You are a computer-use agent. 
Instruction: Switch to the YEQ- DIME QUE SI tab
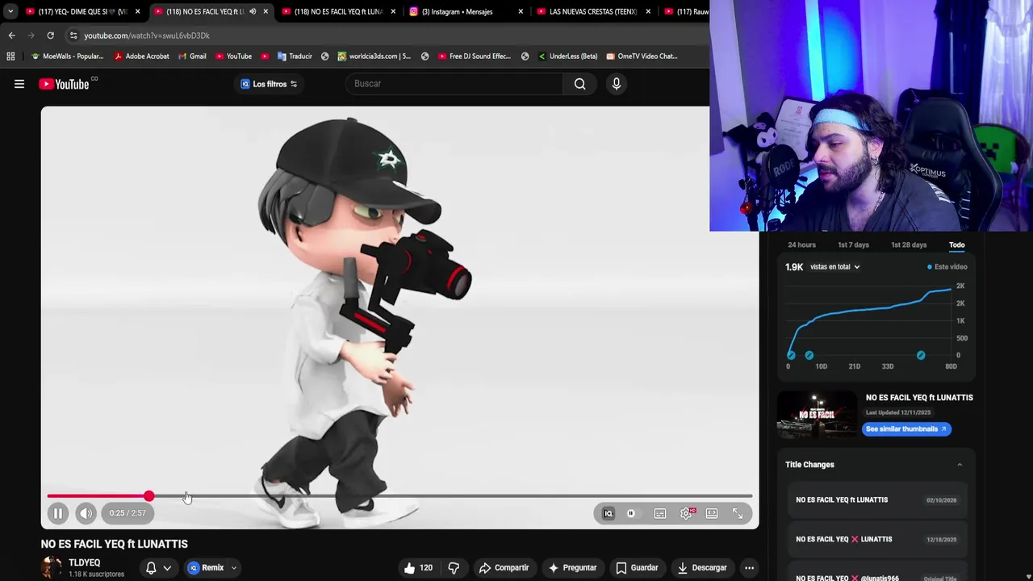tap(81, 11)
